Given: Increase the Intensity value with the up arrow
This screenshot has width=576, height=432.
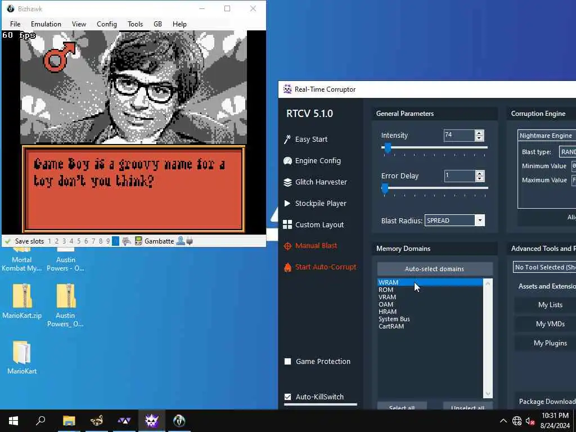Looking at the screenshot, I should [479, 133].
